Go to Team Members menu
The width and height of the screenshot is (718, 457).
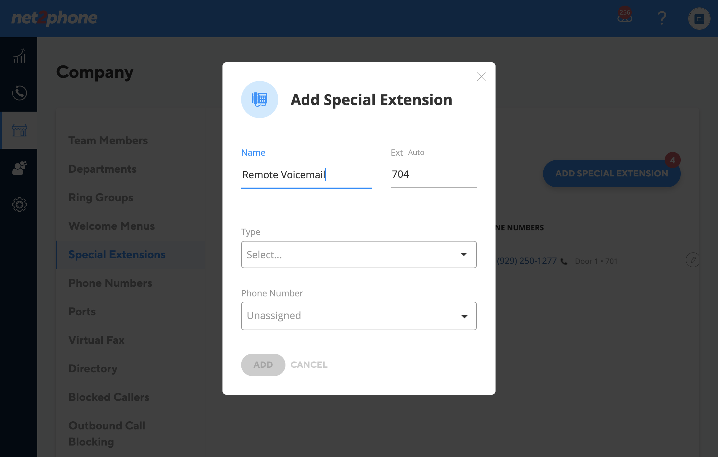point(108,140)
